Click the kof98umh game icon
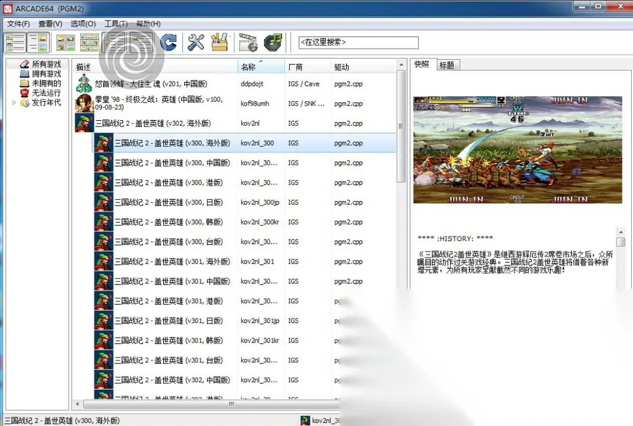 pos(84,104)
